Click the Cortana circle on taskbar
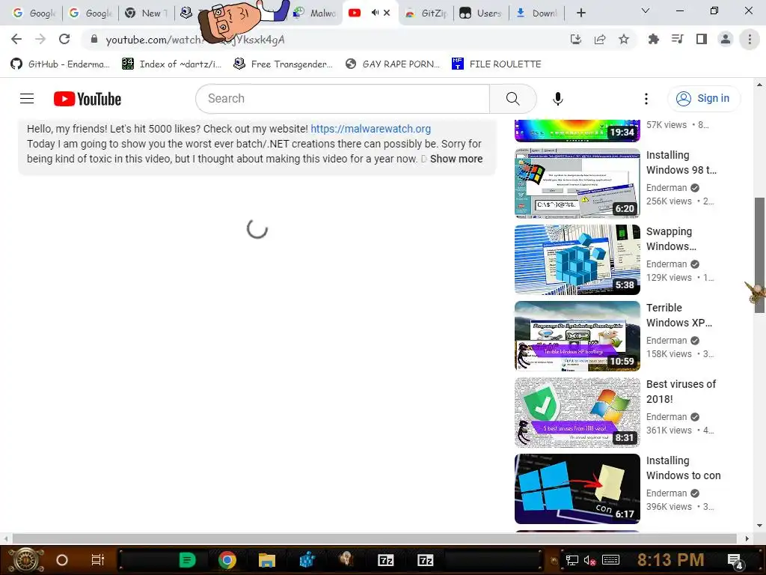The width and height of the screenshot is (766, 575). (x=62, y=560)
